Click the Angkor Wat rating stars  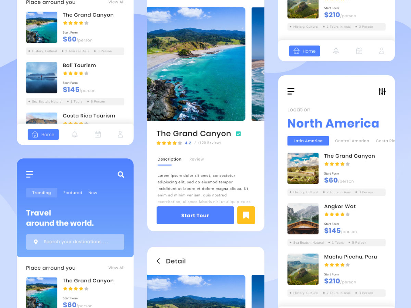point(337,215)
